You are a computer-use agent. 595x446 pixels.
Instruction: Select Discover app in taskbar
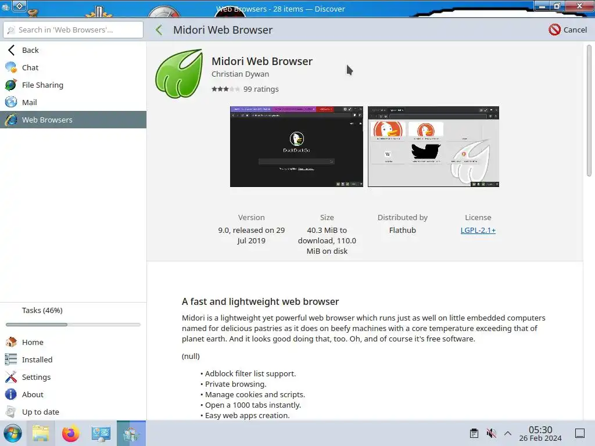pos(131,433)
